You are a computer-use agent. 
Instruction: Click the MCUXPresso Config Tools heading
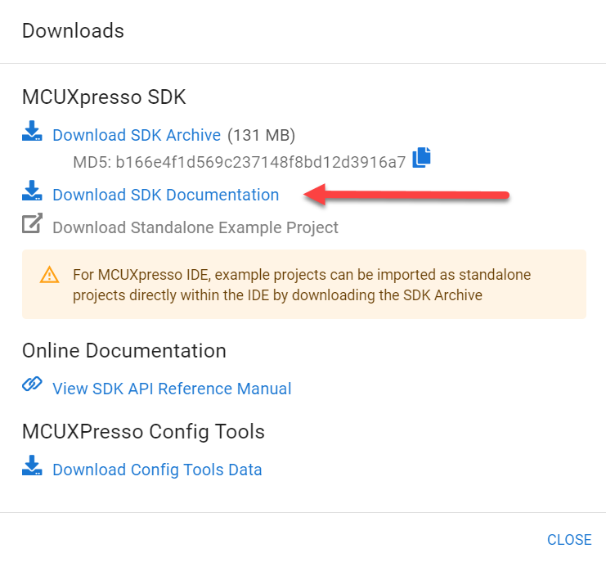[x=143, y=431]
